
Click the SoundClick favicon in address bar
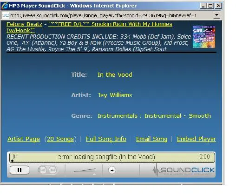pos(6,15)
